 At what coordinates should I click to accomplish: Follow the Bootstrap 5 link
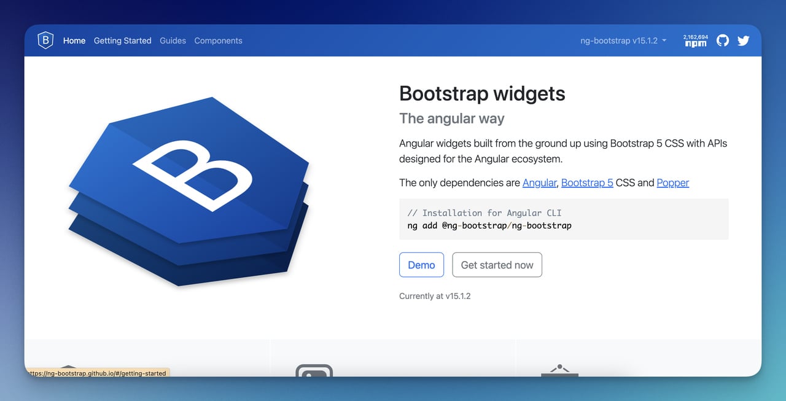587,182
